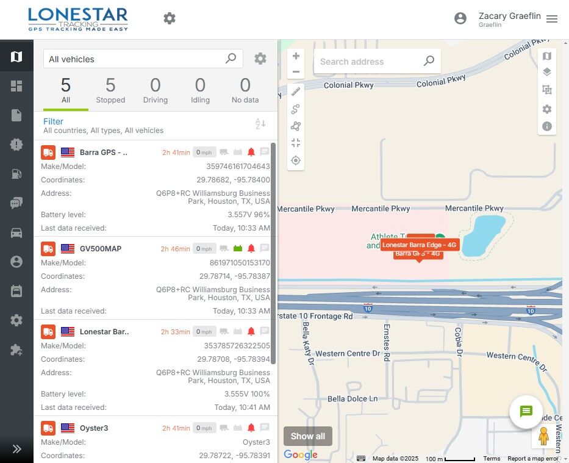Click the vehicle list scrollbar
The width and height of the screenshot is (569, 463).
273,253
